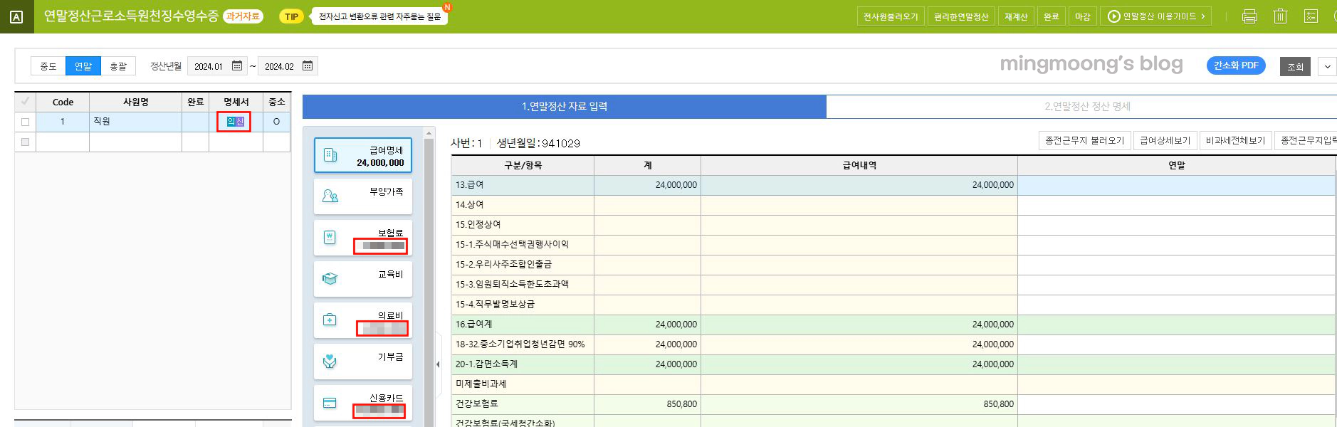Viewport: 1337px width, 427px height.
Task: Click the print icon in the top toolbar
Action: click(x=1249, y=16)
